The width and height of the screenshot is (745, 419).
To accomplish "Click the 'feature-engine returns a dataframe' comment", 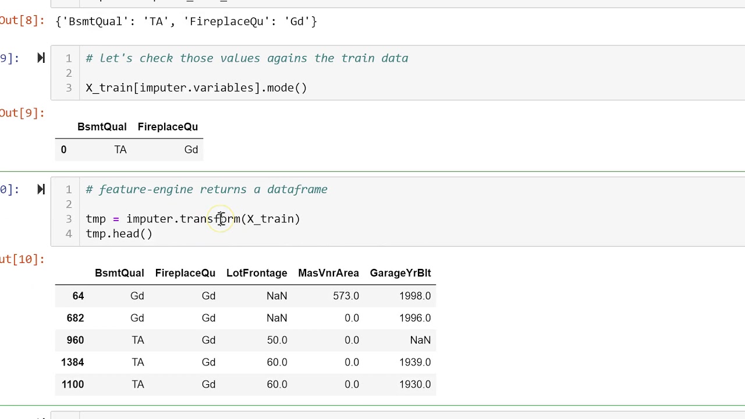I will [x=207, y=189].
